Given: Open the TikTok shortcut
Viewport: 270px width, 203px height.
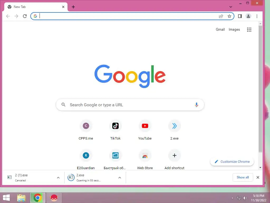Looking at the screenshot, I should click(115, 130).
